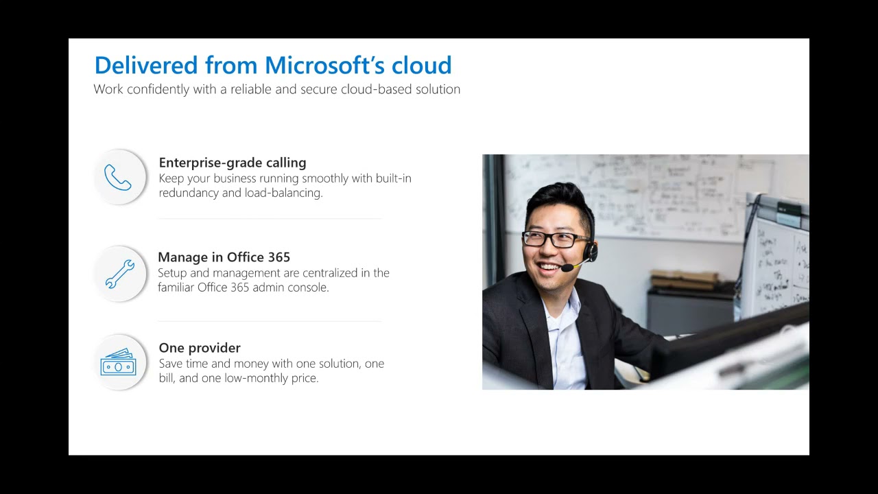Click text "Setup and management are centralized in the"

click(274, 273)
